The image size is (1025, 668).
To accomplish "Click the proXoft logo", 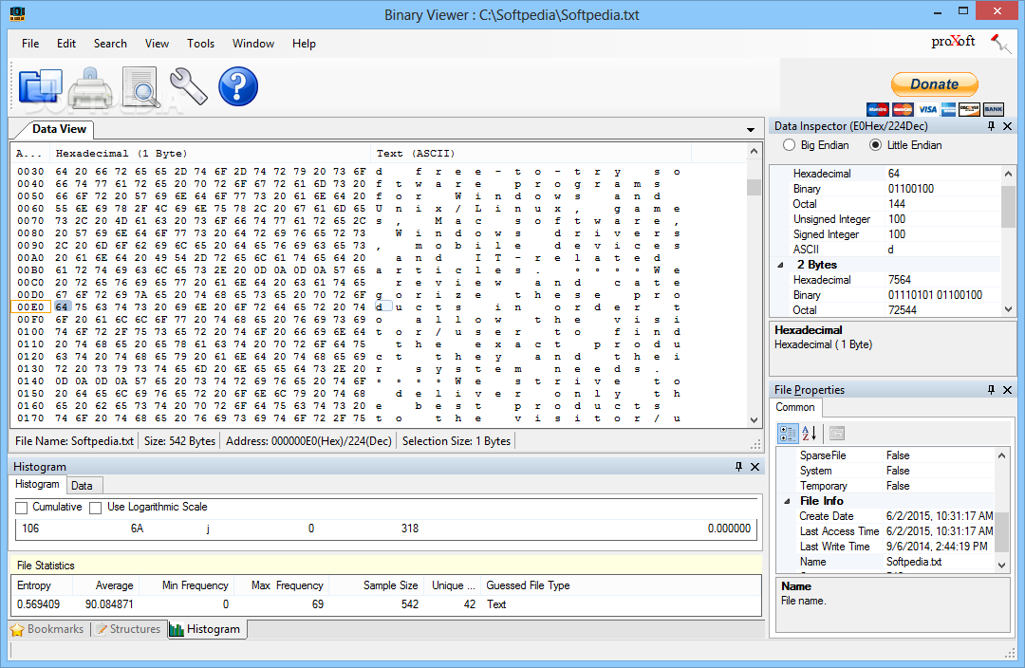I will coord(953,41).
